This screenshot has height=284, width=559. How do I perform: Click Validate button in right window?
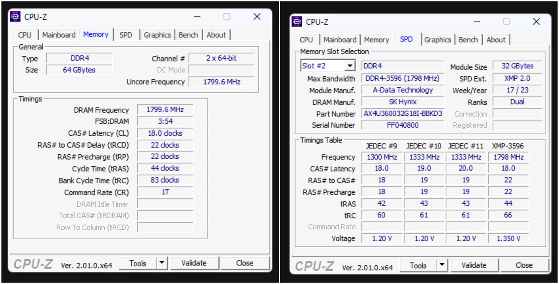click(x=474, y=265)
